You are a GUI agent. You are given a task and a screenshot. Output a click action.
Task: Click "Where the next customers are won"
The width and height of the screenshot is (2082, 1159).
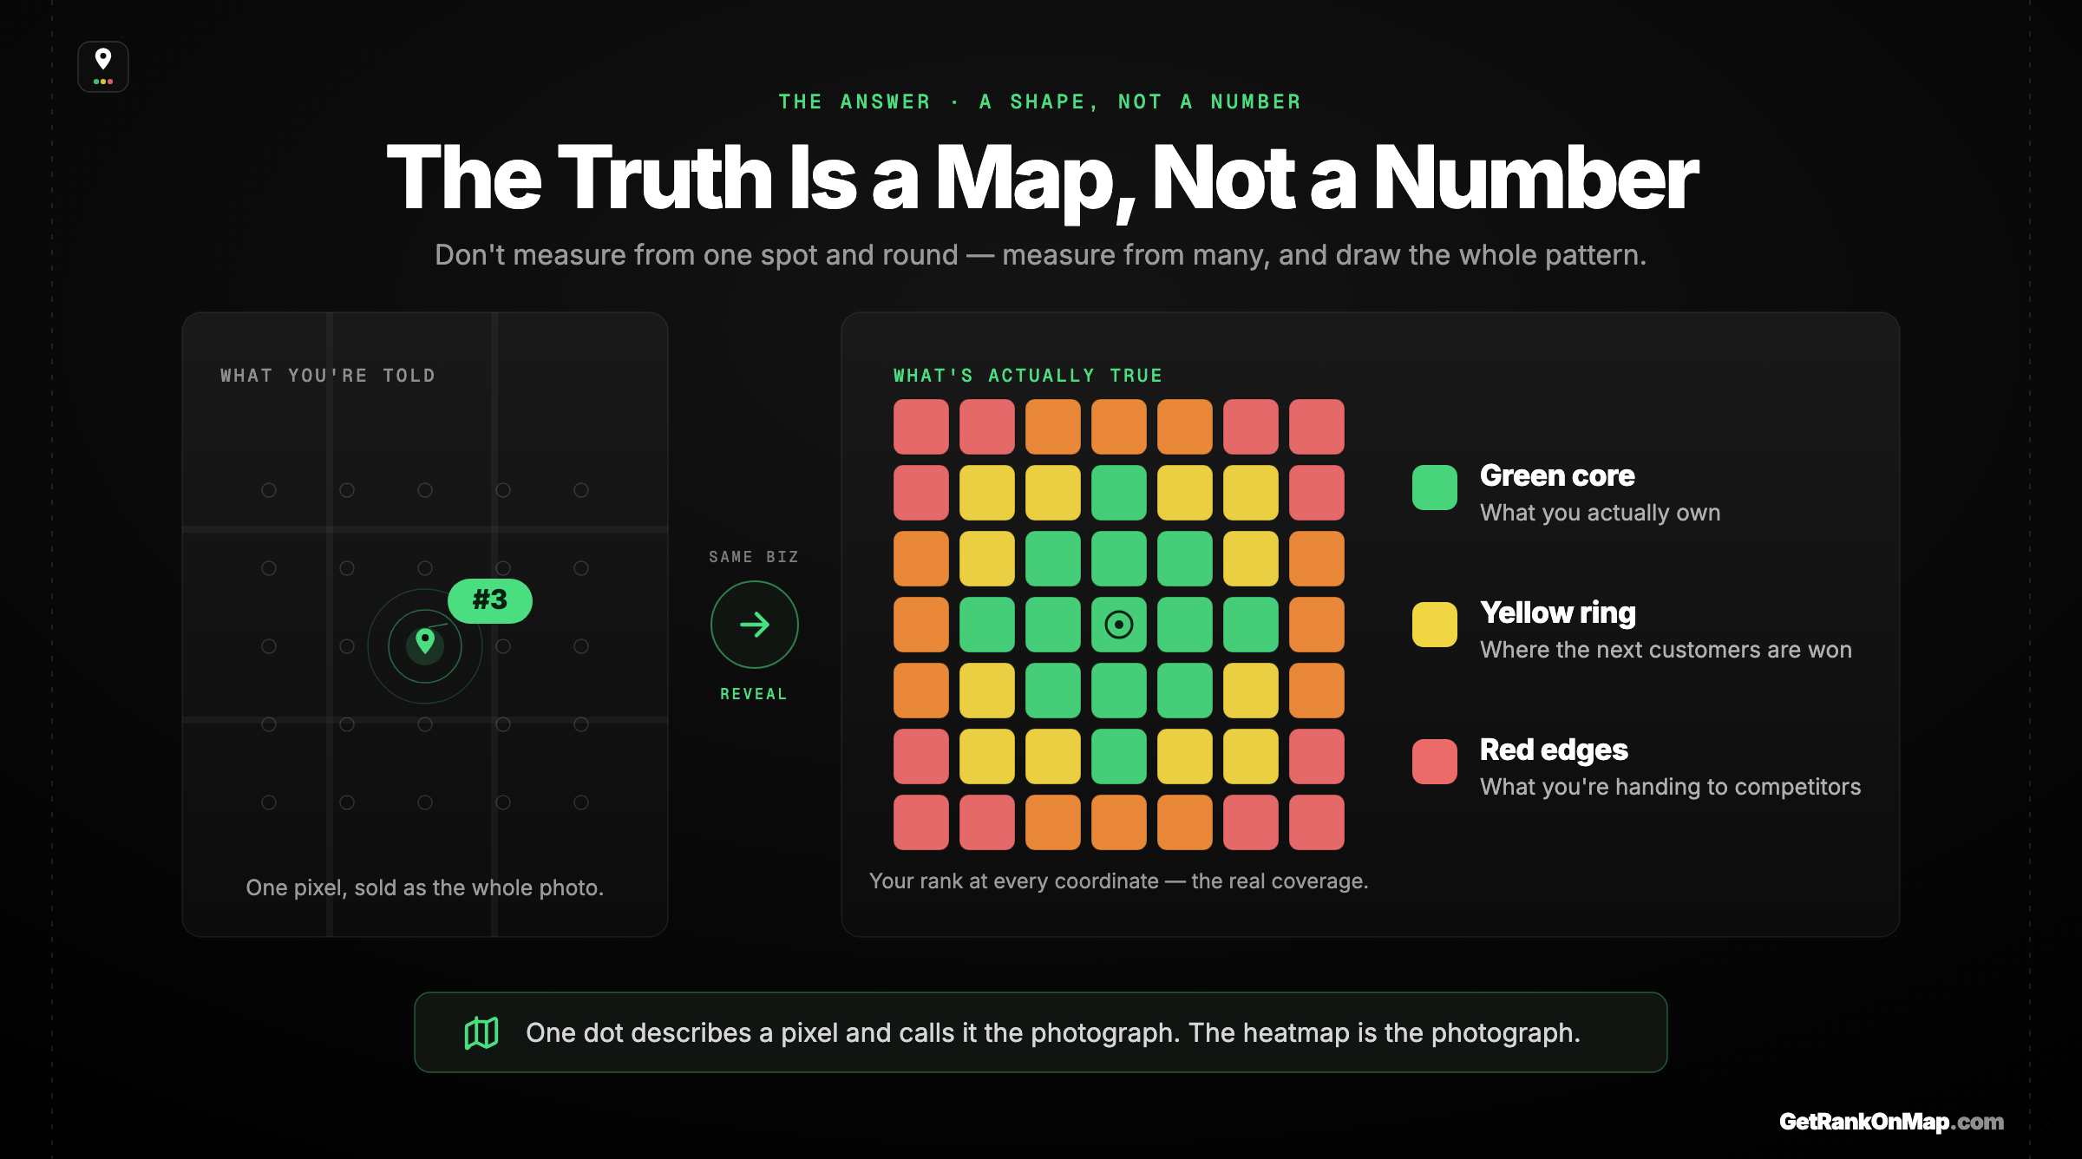tap(1666, 650)
